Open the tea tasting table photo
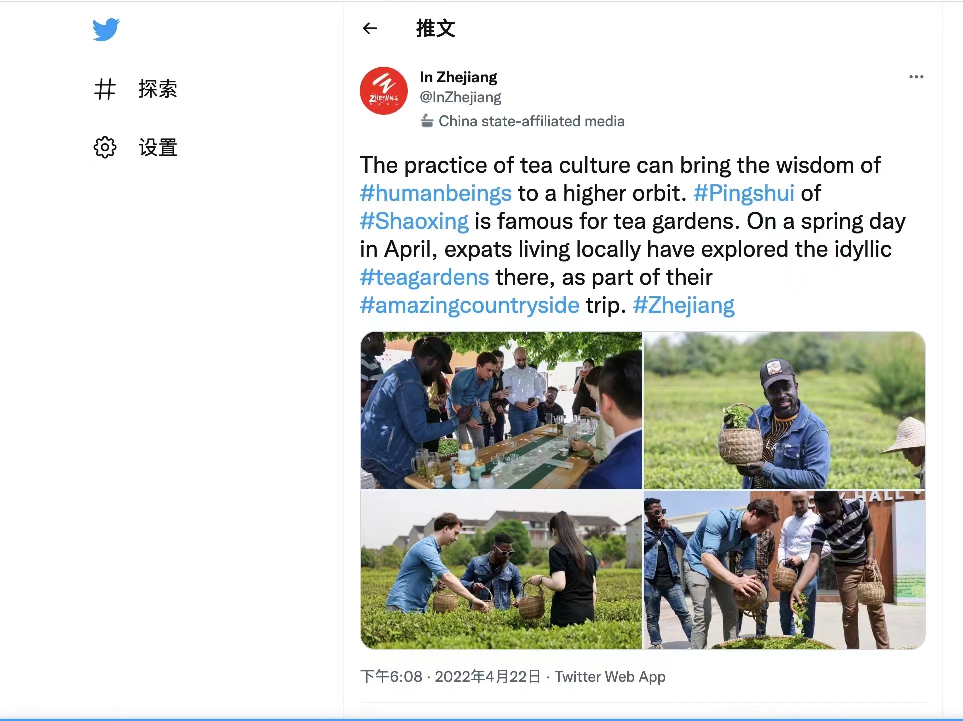Screen dimensions: 963x721 pyautogui.click(x=501, y=410)
